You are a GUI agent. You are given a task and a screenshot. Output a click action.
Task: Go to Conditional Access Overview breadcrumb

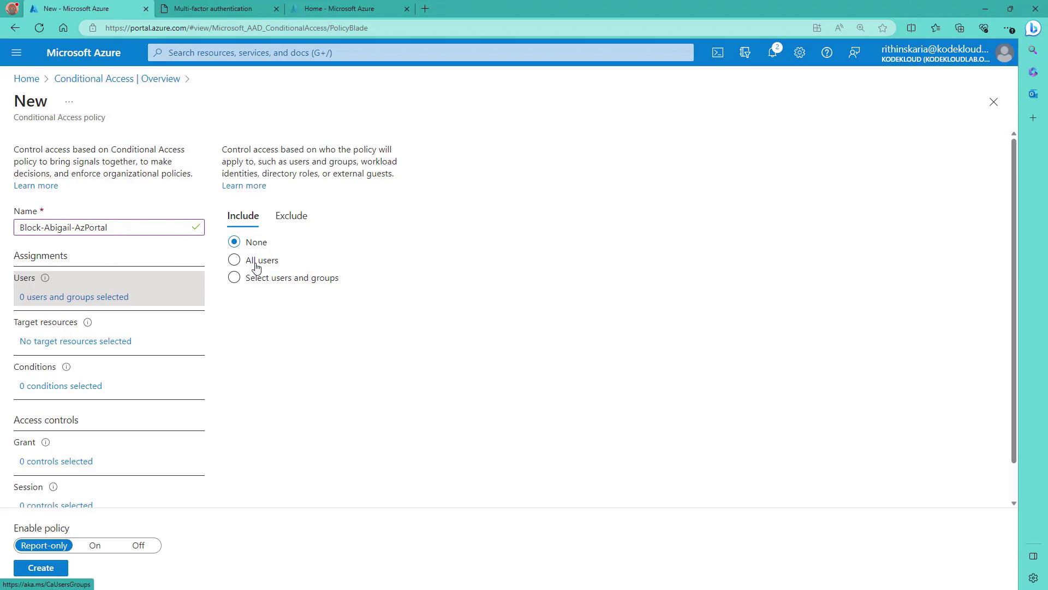[x=117, y=79]
